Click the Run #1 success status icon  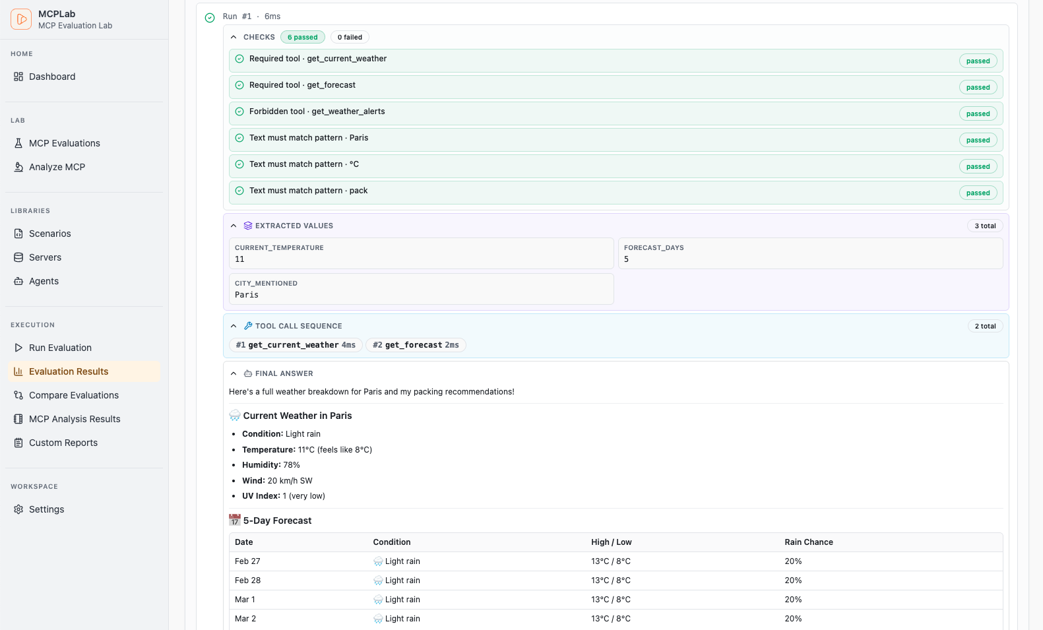(210, 18)
